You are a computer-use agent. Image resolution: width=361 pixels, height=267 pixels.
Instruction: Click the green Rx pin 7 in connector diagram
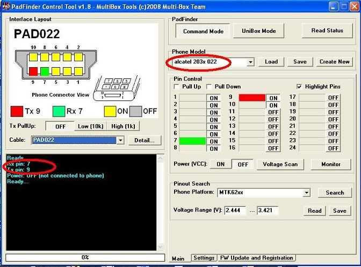(45, 70)
